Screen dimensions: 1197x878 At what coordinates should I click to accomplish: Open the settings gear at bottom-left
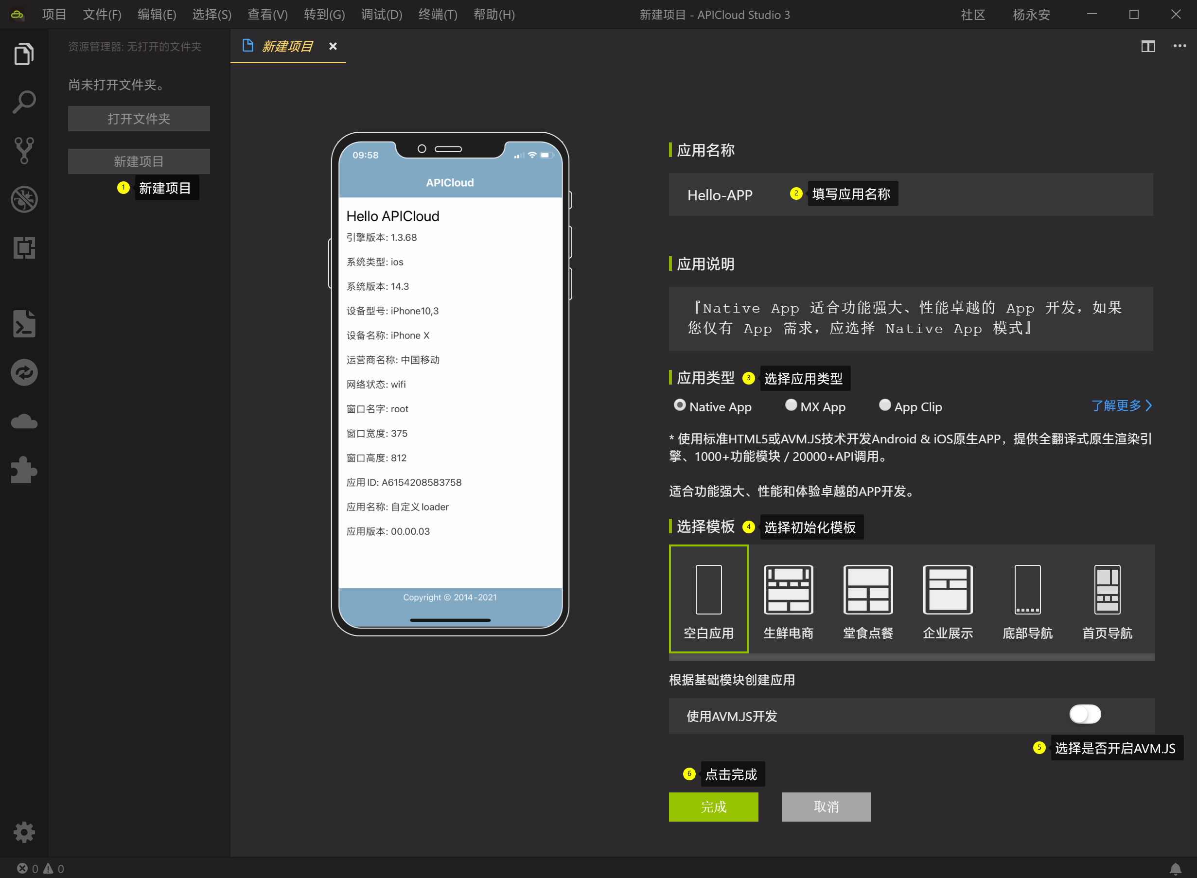(24, 832)
